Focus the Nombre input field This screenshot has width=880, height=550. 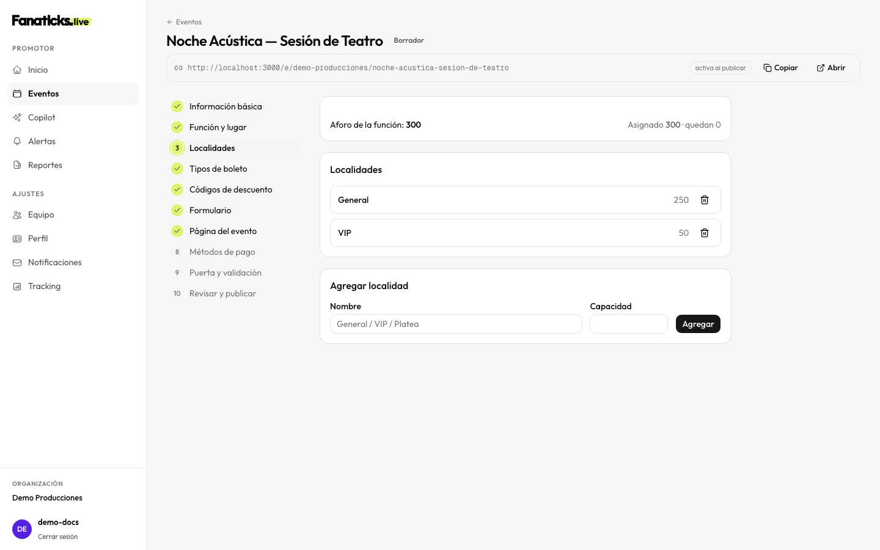click(x=456, y=324)
